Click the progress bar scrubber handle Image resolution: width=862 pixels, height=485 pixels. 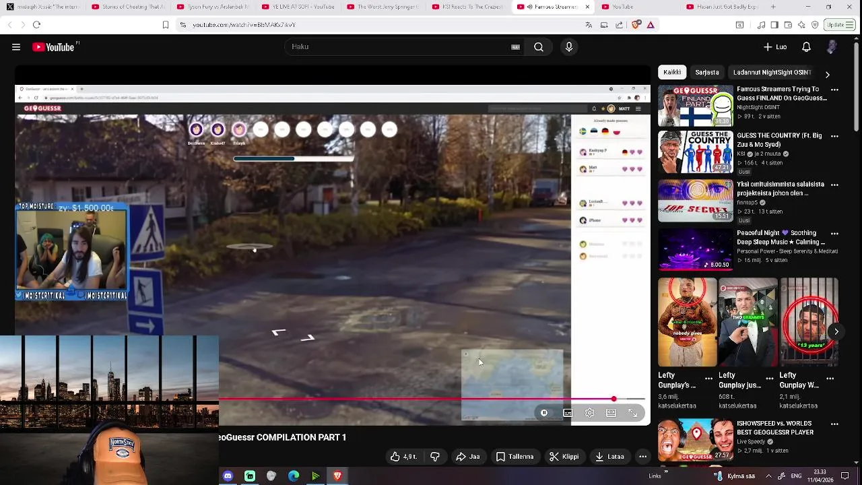[x=614, y=399]
